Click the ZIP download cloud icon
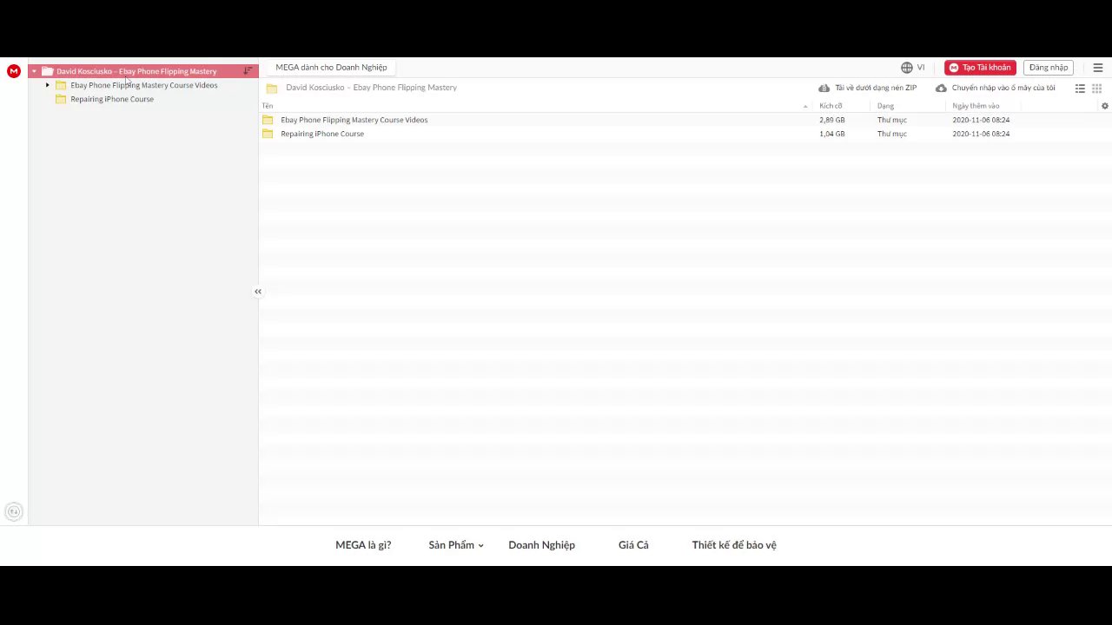Image resolution: width=1112 pixels, height=625 pixels. (x=824, y=89)
